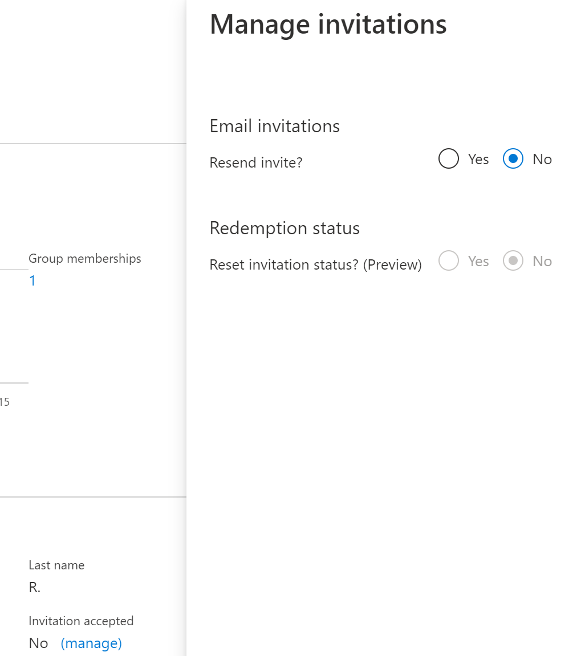Click the Reset invitation status? (Preview) label

316,265
